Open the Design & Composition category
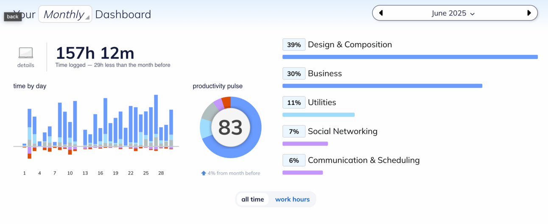 [x=349, y=44]
